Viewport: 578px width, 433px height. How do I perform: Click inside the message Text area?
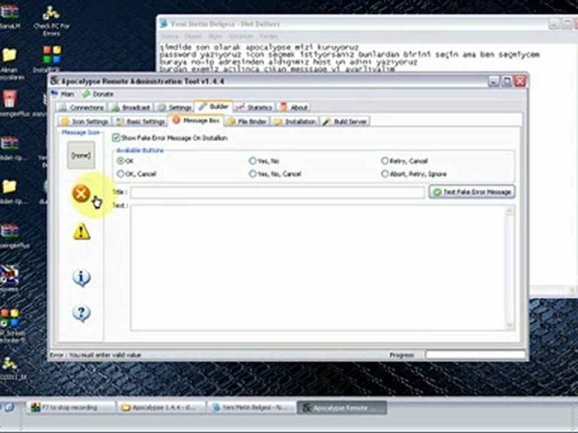click(318, 268)
